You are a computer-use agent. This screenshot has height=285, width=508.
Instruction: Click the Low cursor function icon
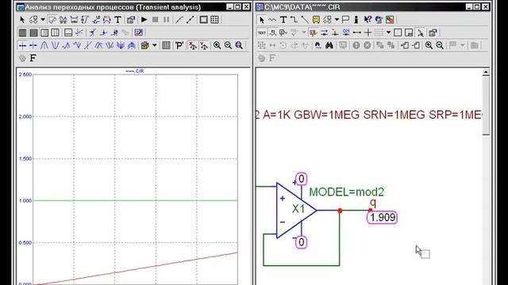77,46
